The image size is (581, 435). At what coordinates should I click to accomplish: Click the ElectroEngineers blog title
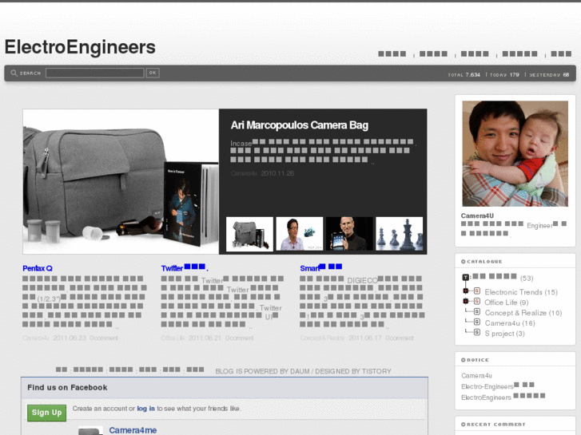coord(80,47)
